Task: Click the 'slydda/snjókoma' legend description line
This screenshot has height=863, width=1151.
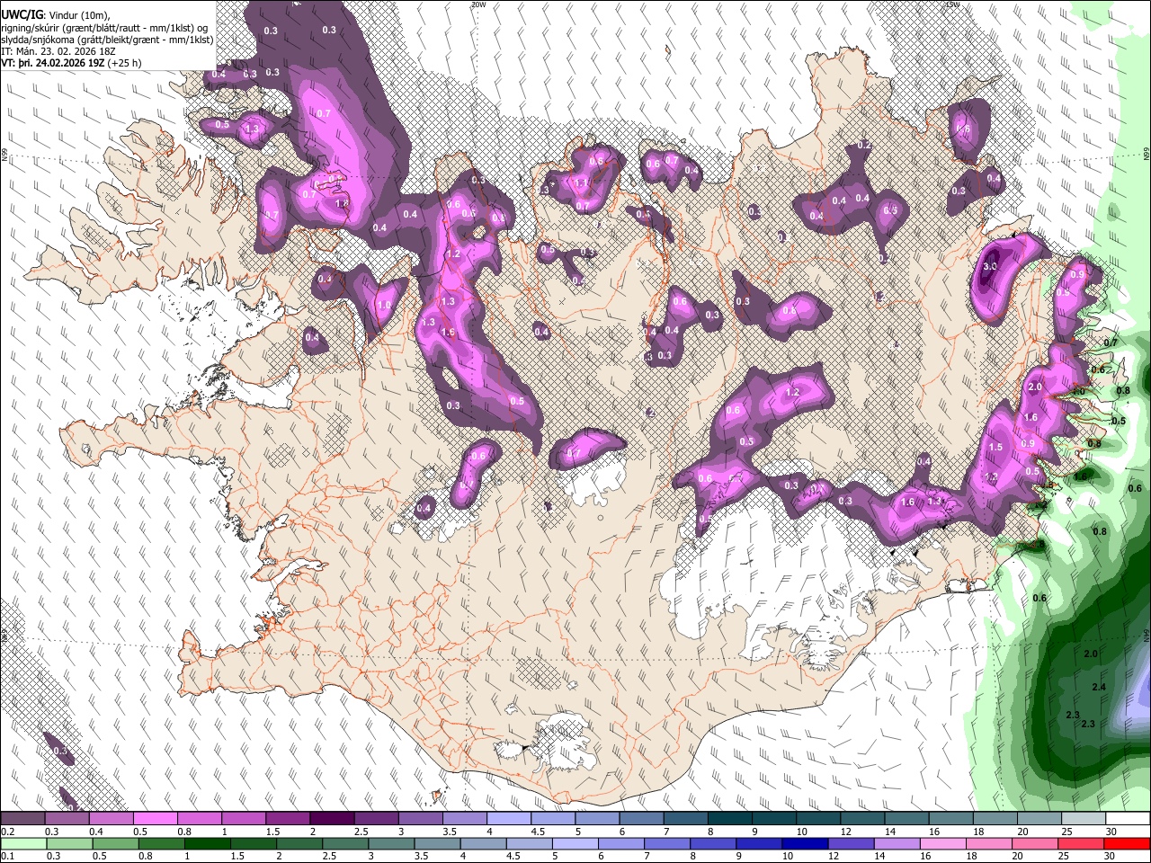Action: pos(107,40)
